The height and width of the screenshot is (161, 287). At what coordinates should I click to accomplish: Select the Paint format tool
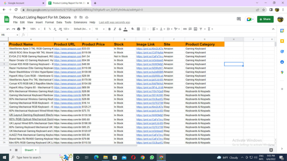[24, 29]
